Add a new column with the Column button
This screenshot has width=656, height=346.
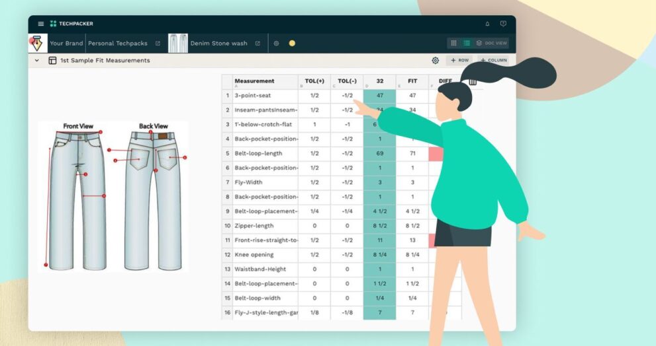point(494,60)
